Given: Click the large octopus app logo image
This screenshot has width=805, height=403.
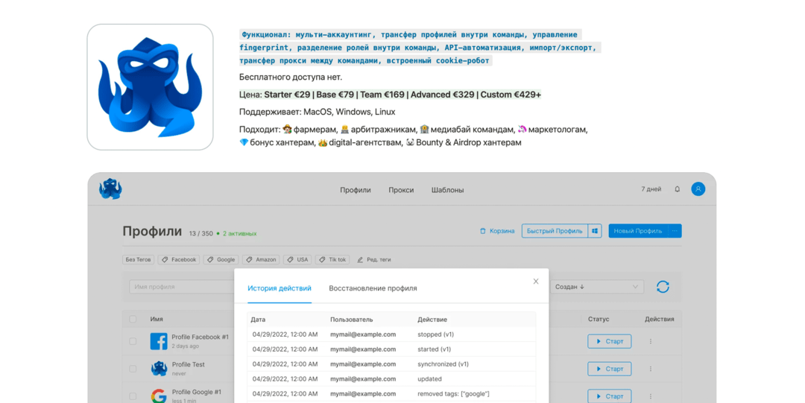Looking at the screenshot, I should 150,87.
